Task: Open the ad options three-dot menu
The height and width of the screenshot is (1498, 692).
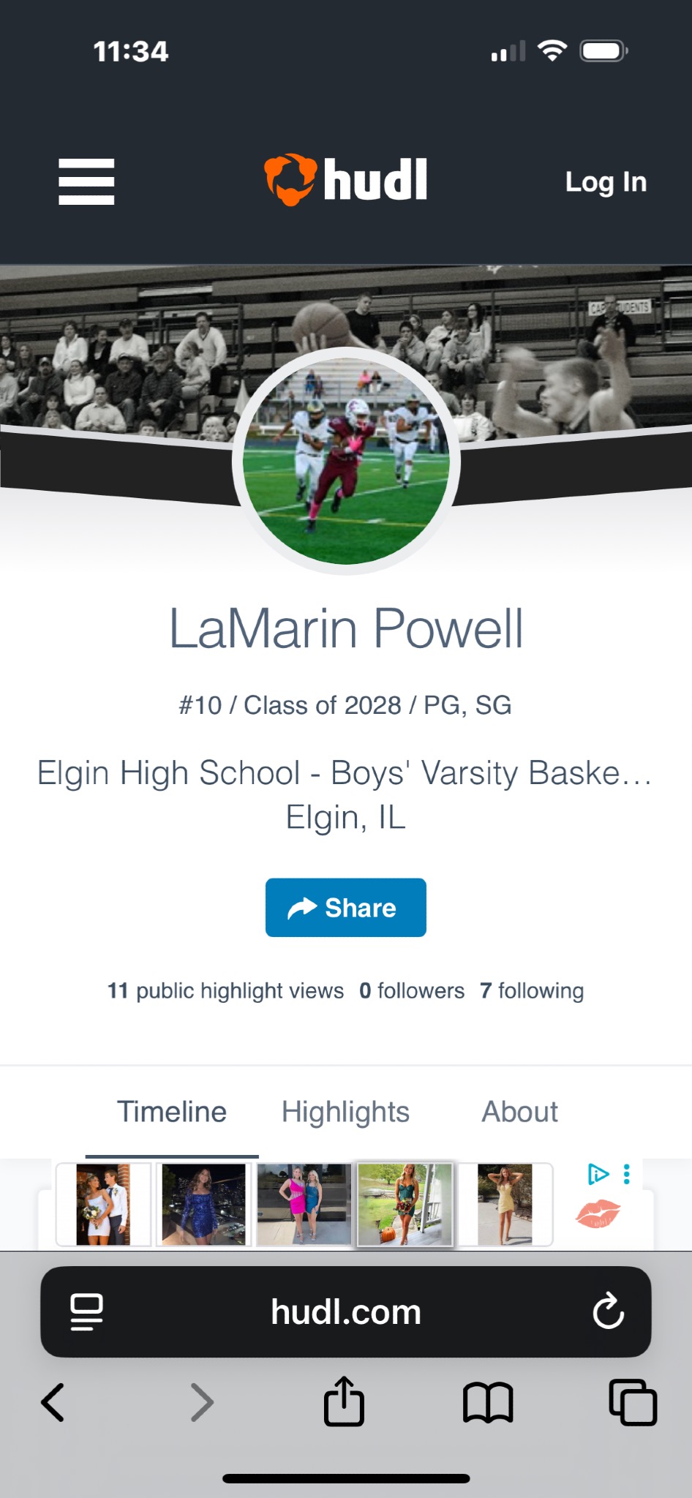Action: (626, 1174)
